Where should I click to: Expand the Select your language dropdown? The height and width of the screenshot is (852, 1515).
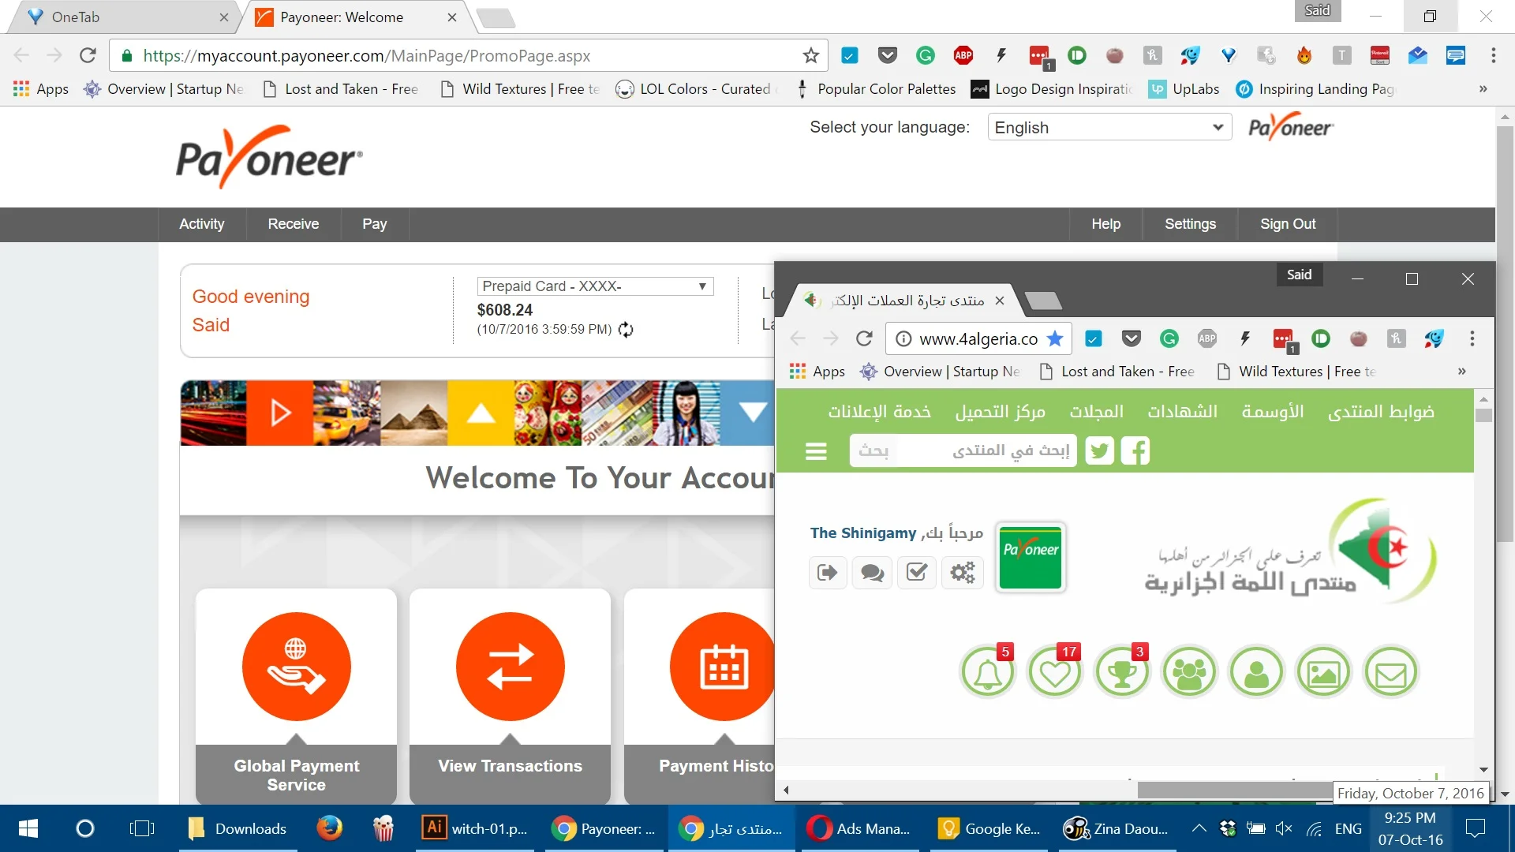click(1109, 127)
